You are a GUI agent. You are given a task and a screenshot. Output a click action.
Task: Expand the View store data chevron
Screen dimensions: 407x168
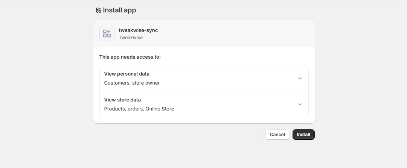300,104
